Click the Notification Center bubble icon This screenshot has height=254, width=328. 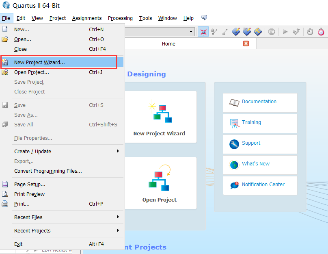[234, 185]
